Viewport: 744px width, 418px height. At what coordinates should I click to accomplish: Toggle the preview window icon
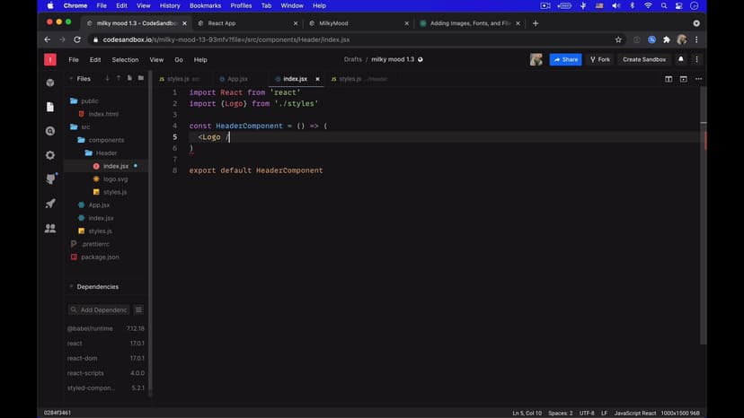pyautogui.click(x=683, y=79)
